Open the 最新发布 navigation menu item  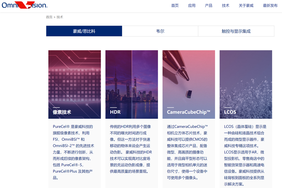coord(270,6)
